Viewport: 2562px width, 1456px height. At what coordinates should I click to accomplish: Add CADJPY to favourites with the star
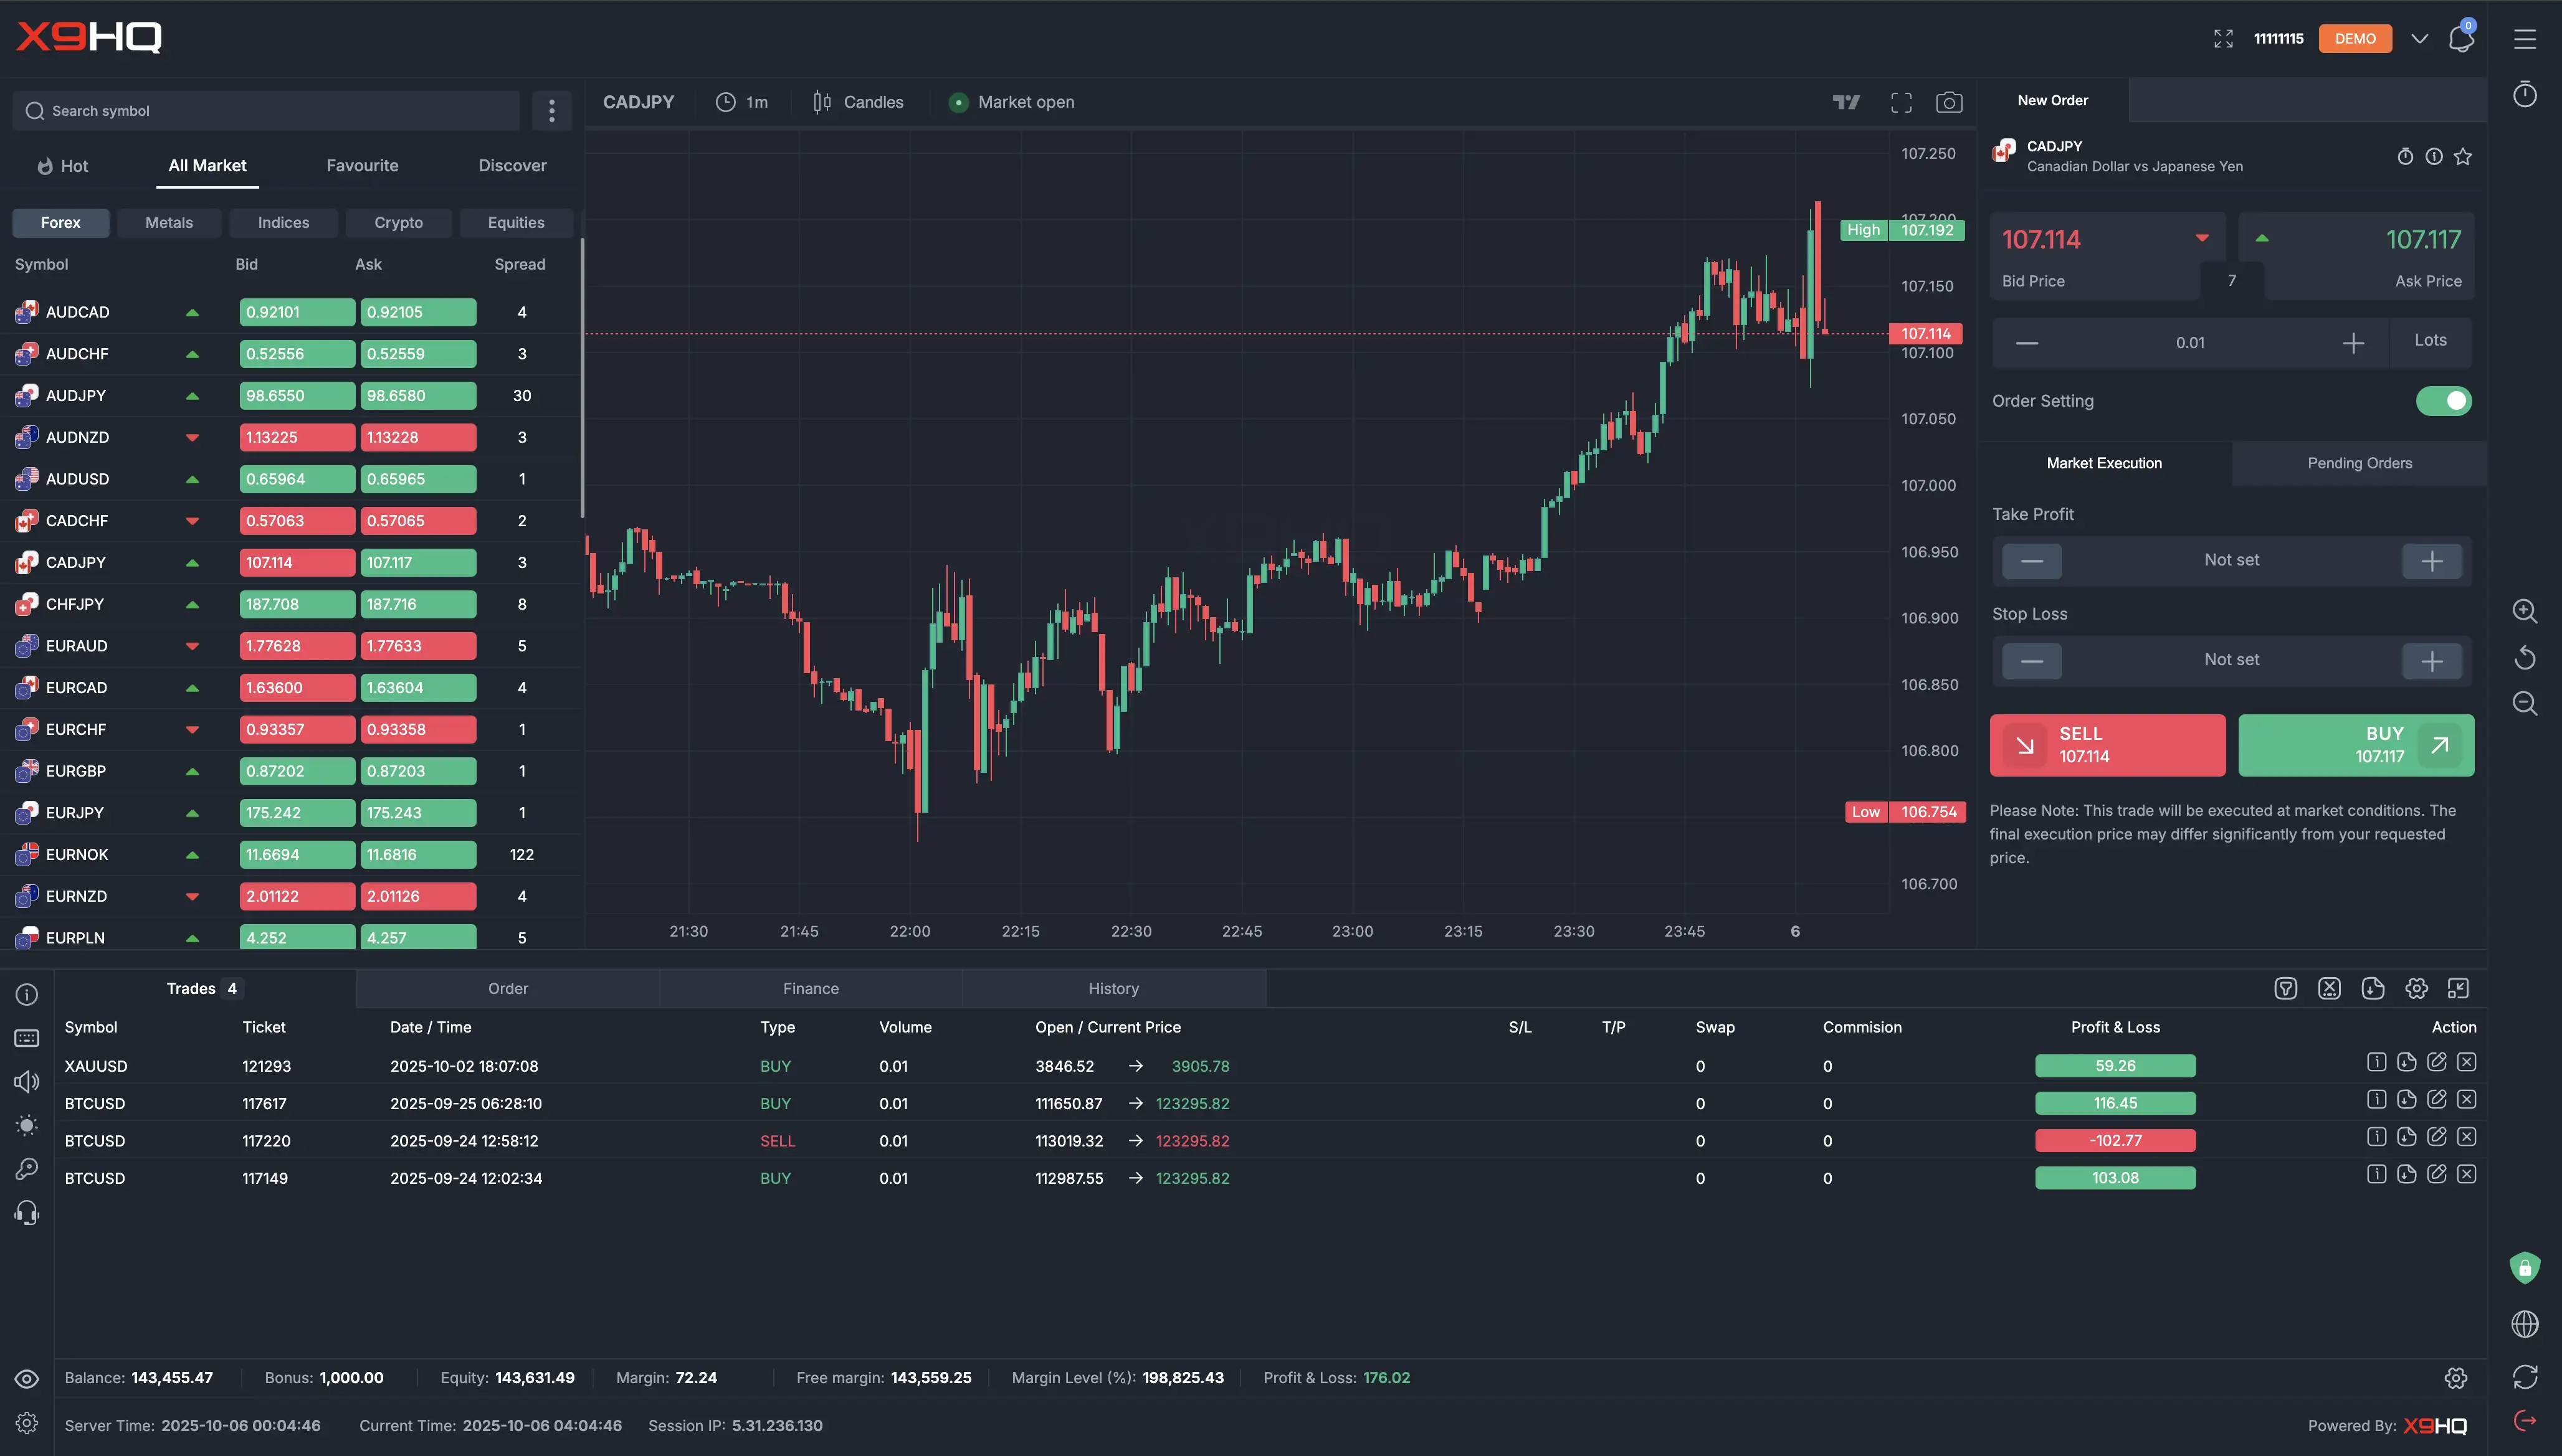(x=2463, y=156)
